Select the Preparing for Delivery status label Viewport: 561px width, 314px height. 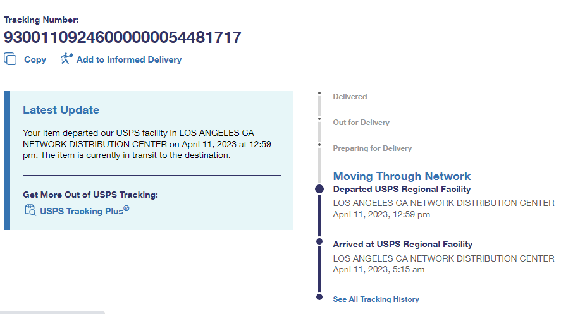click(372, 148)
